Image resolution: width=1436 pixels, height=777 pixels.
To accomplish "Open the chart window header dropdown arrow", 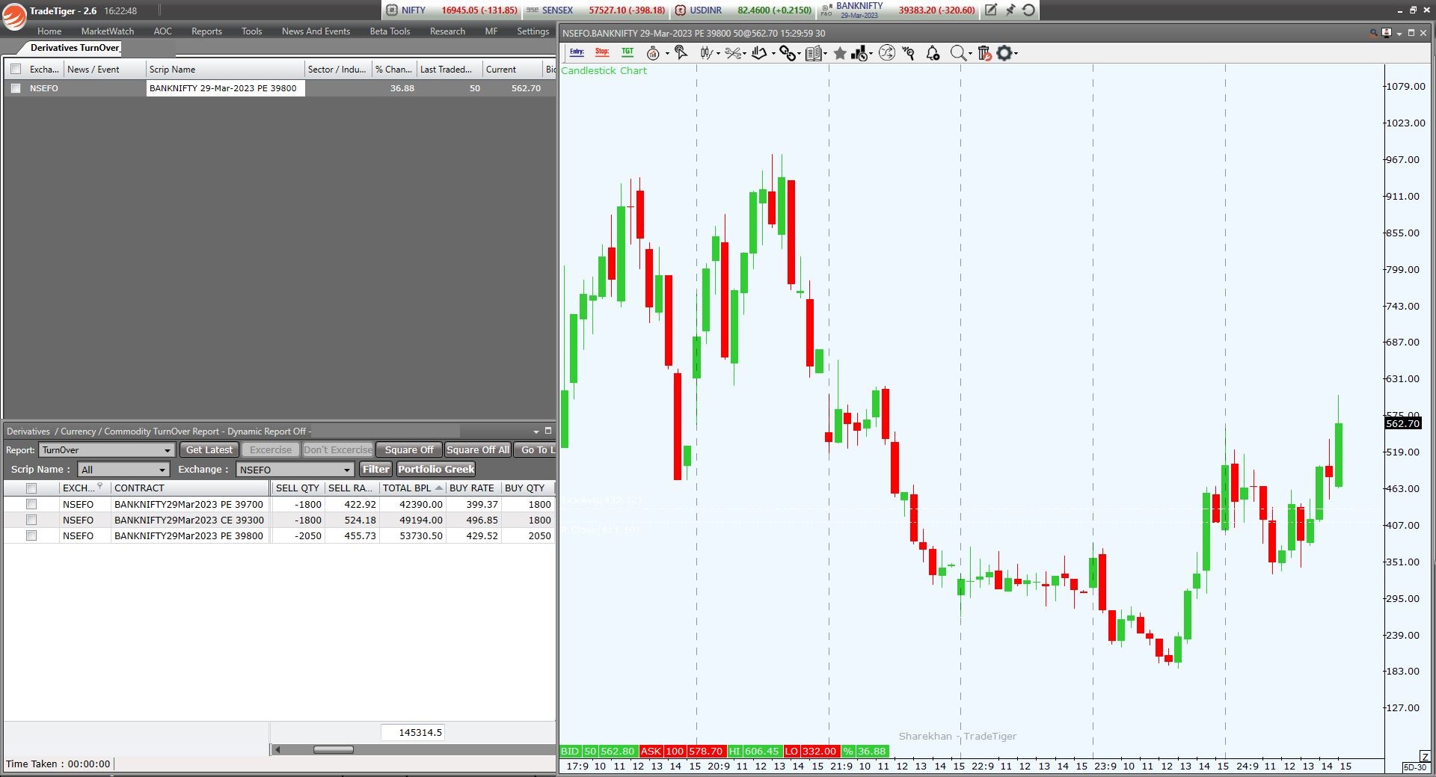I will pyautogui.click(x=1399, y=34).
